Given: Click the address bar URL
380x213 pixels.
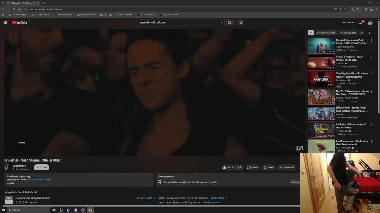Looking at the screenshot, I should (45, 9).
